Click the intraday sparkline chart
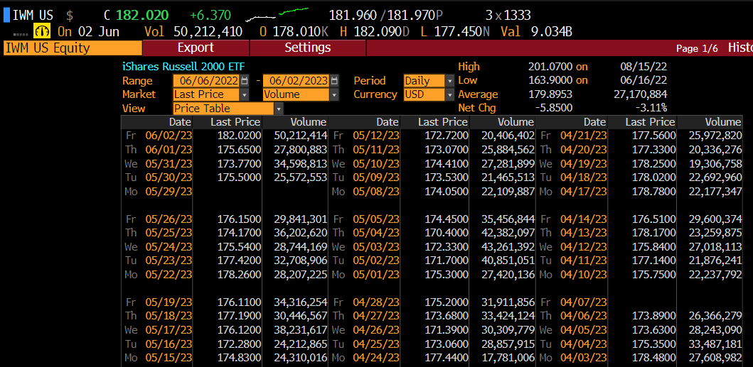This screenshot has width=753, height=367. pyautogui.click(x=277, y=15)
